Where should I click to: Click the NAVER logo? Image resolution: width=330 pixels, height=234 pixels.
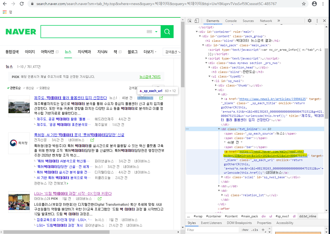click(x=21, y=32)
